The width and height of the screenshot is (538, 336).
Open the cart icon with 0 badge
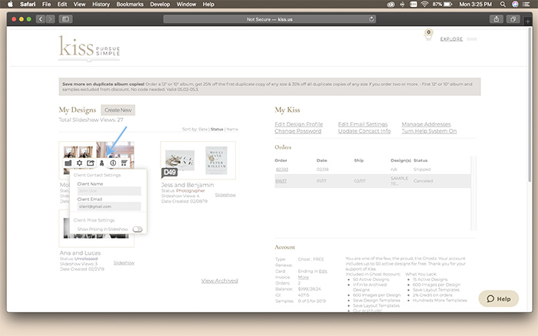click(428, 35)
